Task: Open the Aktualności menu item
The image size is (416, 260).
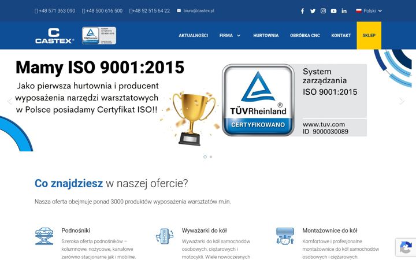Action: pyautogui.click(x=193, y=36)
